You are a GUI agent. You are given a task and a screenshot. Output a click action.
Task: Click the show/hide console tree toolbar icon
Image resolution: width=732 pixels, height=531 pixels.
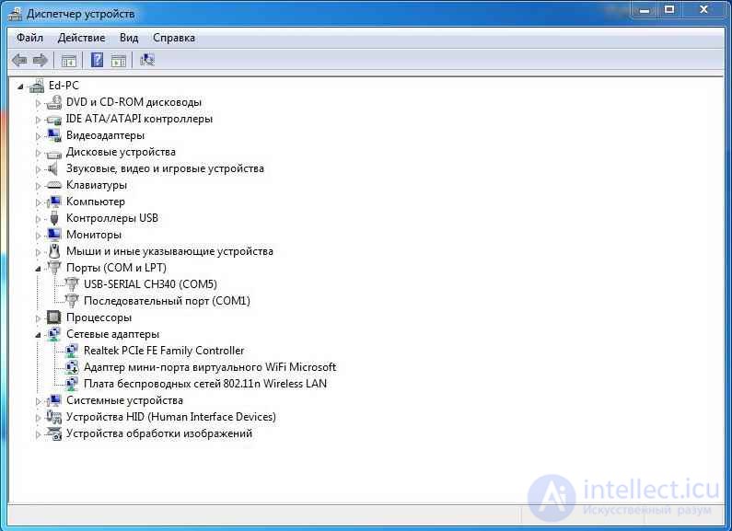(x=69, y=60)
